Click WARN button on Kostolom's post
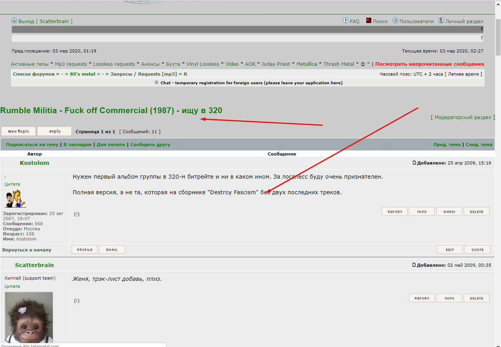The image size is (501, 347). tap(449, 212)
